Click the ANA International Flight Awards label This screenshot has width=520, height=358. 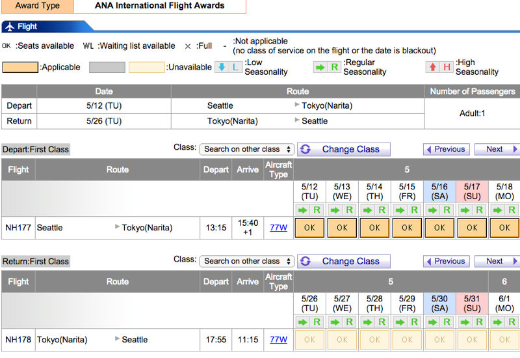(x=159, y=6)
